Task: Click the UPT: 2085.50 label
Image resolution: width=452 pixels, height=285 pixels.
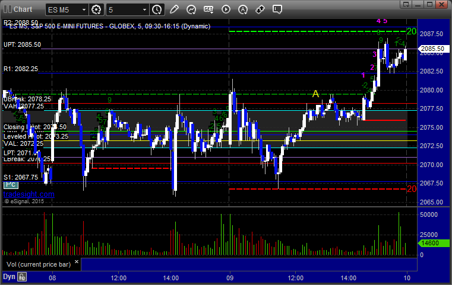Action: click(22, 44)
